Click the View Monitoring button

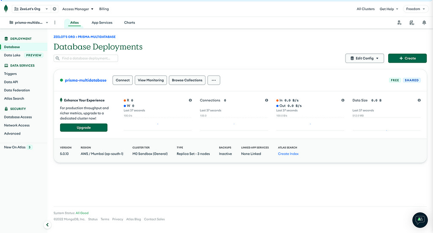151,80
